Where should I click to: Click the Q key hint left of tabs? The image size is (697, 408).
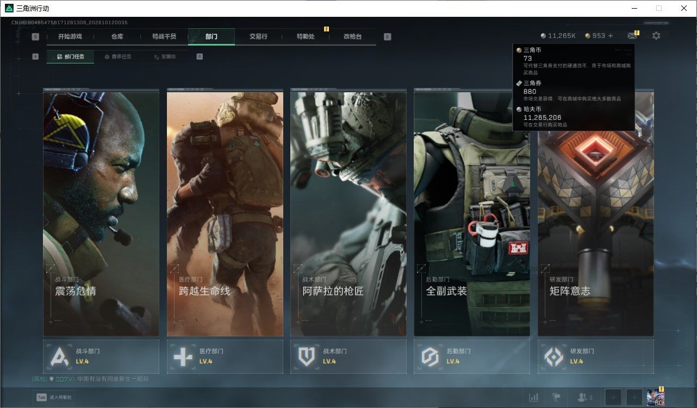[x=35, y=37]
